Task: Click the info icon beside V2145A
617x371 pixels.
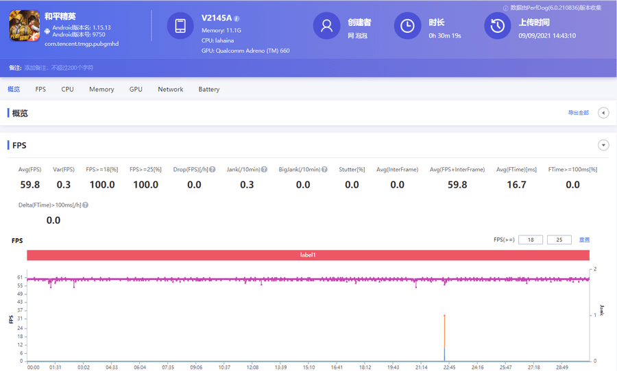Action: coord(237,18)
